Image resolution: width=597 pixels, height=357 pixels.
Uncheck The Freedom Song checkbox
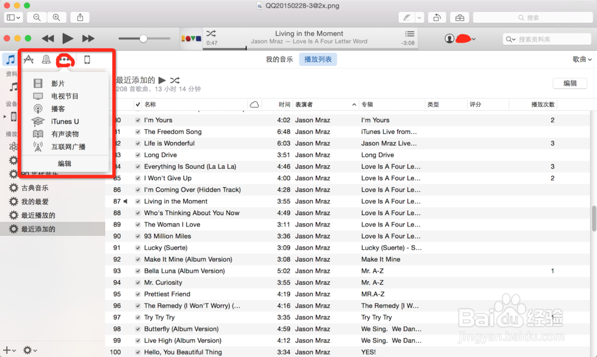coord(138,132)
